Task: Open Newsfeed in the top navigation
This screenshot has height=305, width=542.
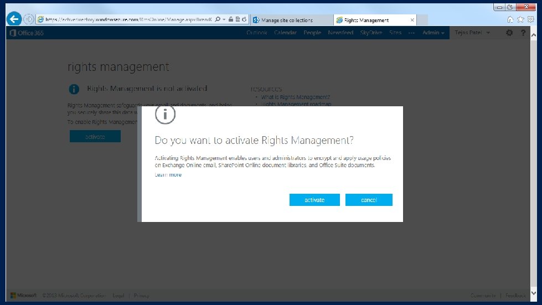Action: point(340,33)
